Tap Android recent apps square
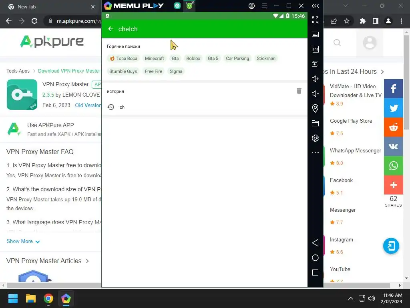 315,273
